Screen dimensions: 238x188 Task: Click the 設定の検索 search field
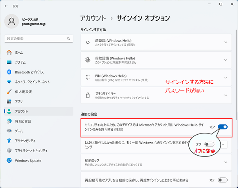(38, 38)
